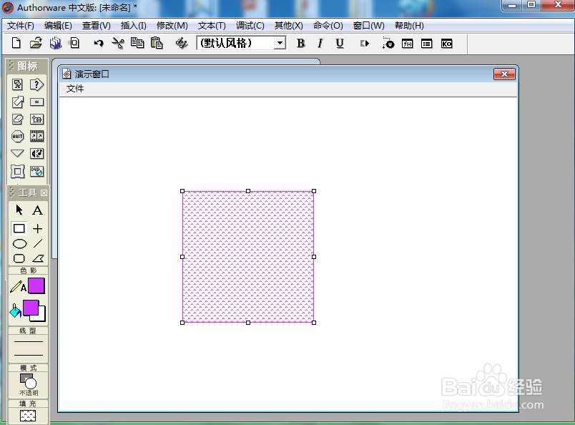The image size is (575, 425).
Task: Select the Display icon in the icon palette
Action: [17, 84]
